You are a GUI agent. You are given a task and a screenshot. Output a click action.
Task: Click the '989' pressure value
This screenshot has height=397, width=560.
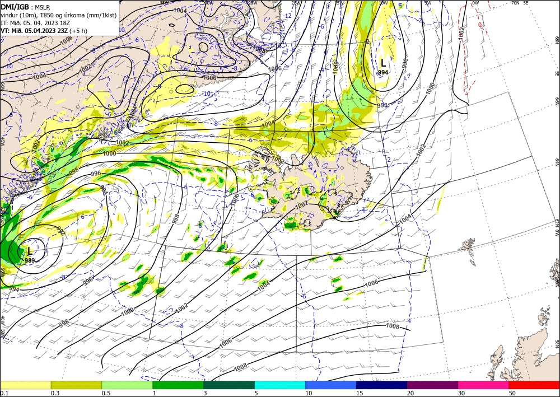(30, 260)
